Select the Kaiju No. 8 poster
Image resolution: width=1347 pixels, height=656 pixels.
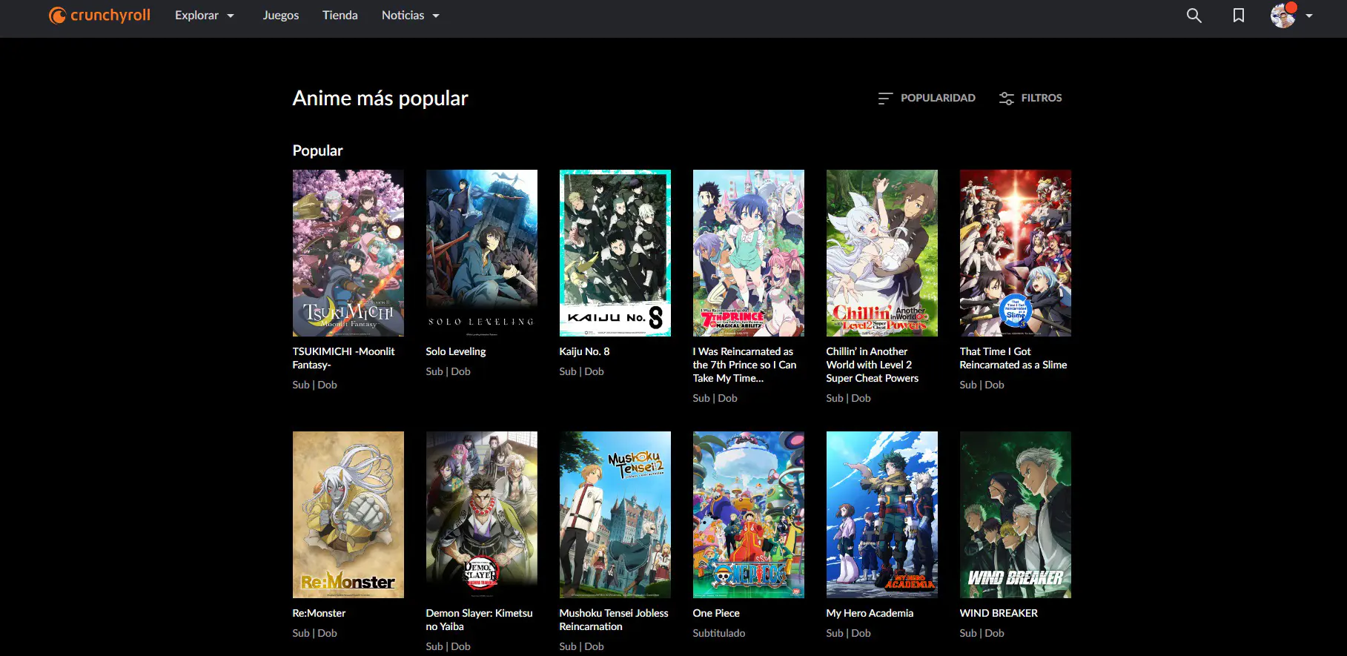point(615,253)
